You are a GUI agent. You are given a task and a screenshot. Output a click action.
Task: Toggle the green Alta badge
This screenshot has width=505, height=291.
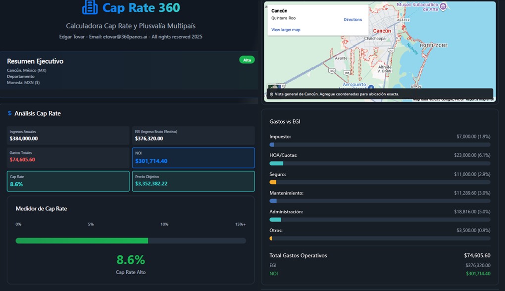tap(246, 59)
